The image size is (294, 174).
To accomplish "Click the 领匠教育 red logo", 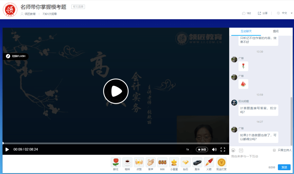I will pos(10,10).
